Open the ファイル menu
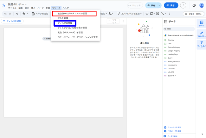The height and width of the screenshot is (138, 206). pos(12,8)
